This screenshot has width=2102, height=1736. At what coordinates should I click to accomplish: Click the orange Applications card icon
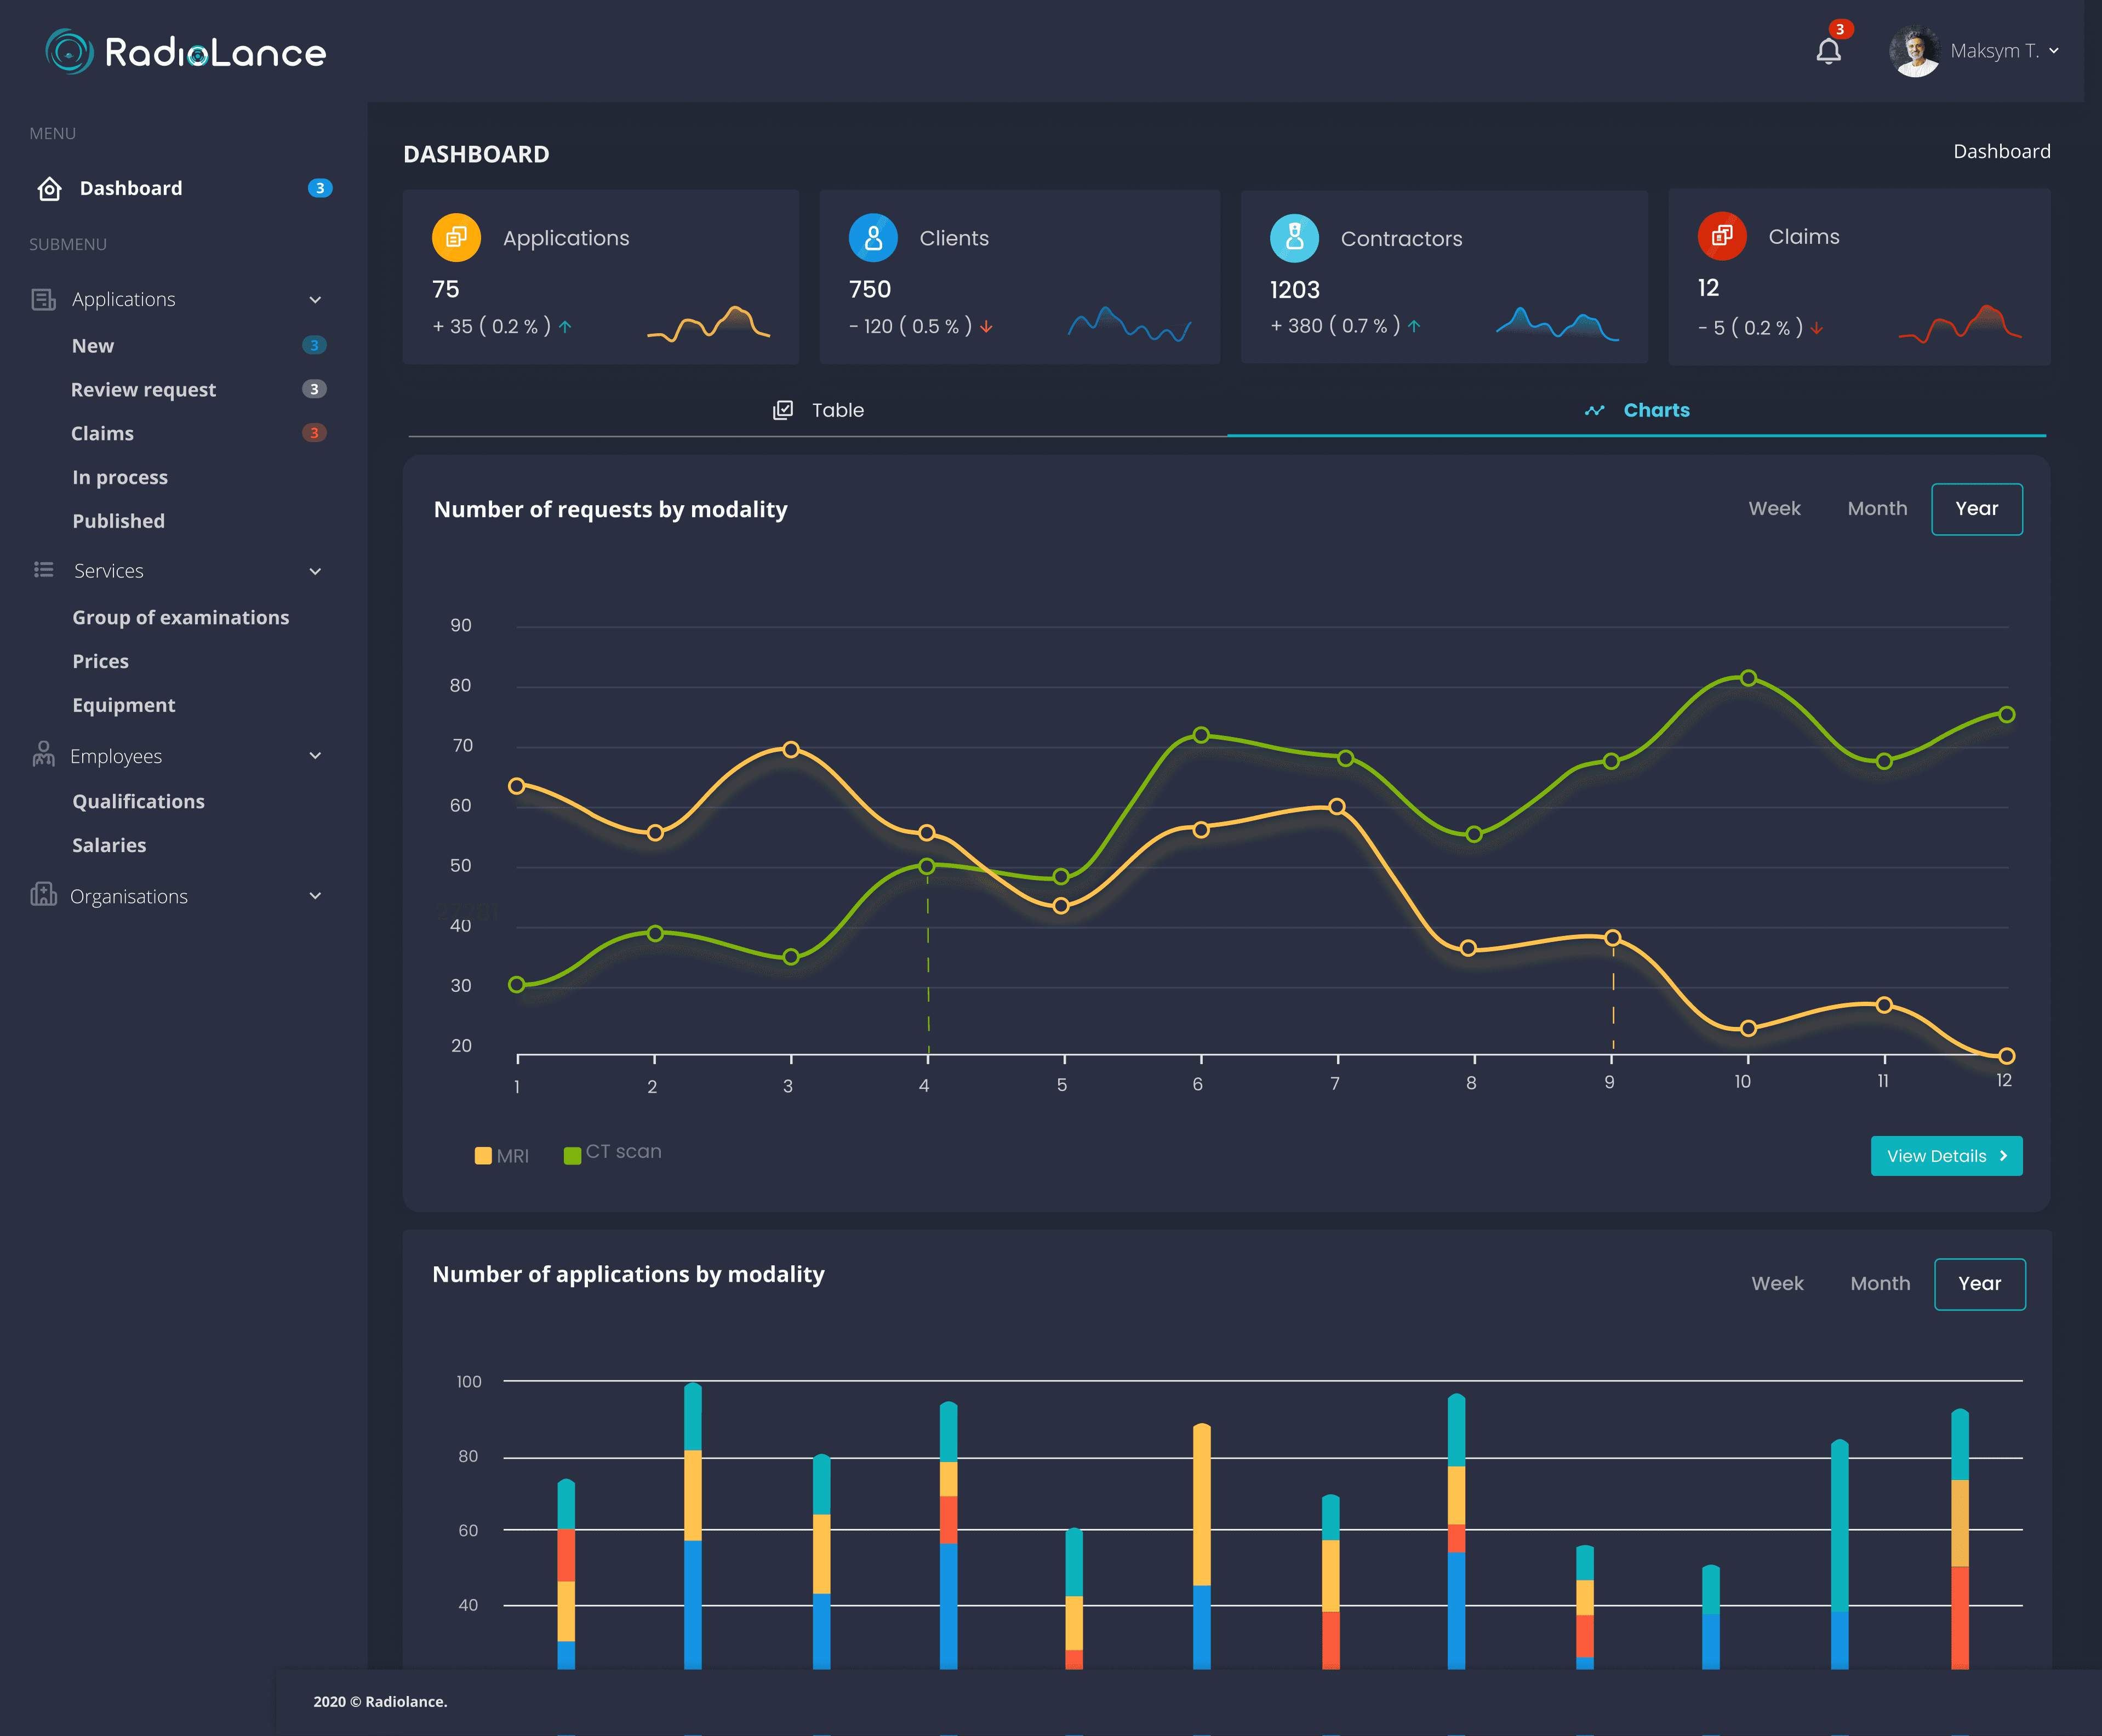[456, 237]
